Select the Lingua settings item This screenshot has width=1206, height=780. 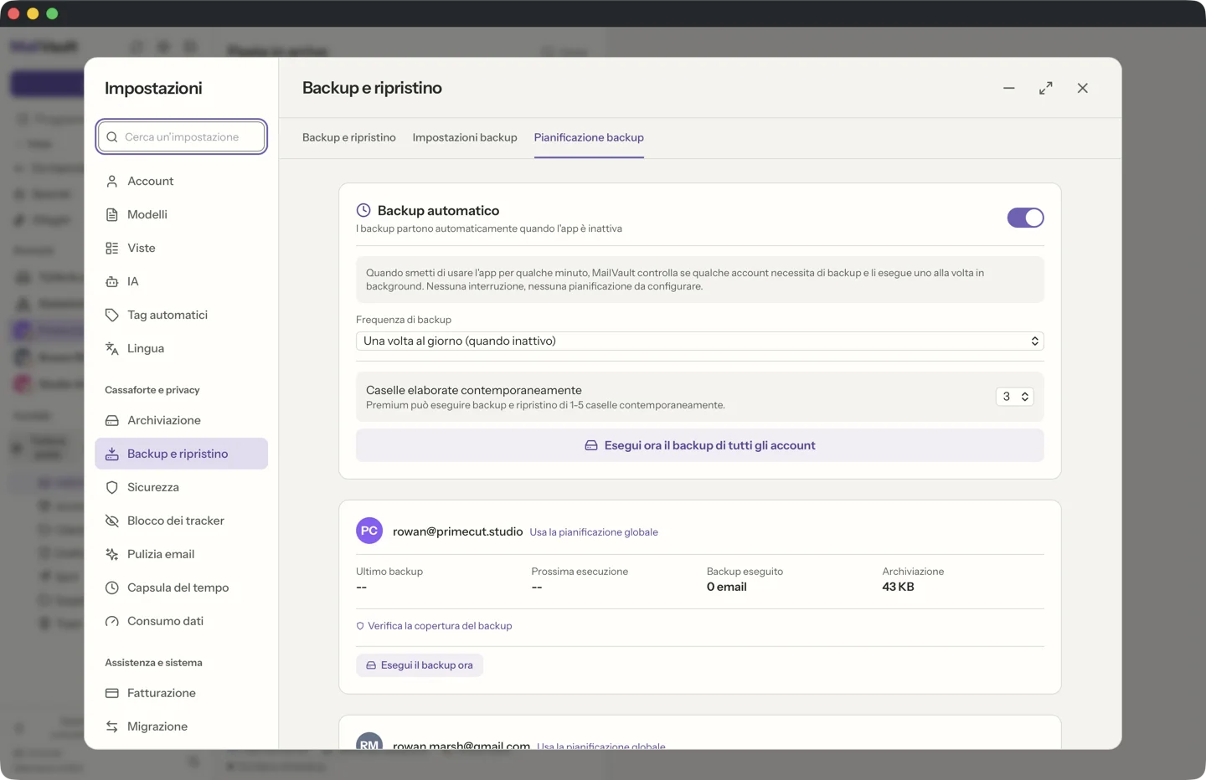coord(181,348)
